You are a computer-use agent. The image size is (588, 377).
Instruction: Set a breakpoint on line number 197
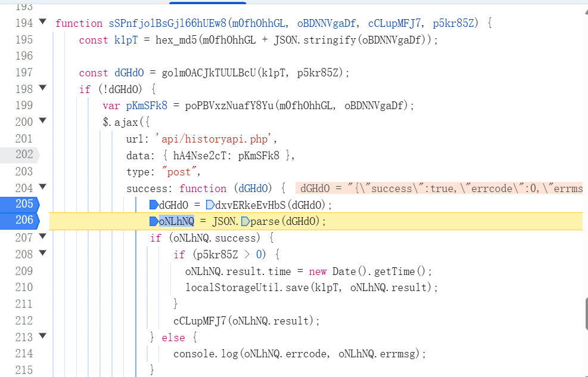coord(24,72)
